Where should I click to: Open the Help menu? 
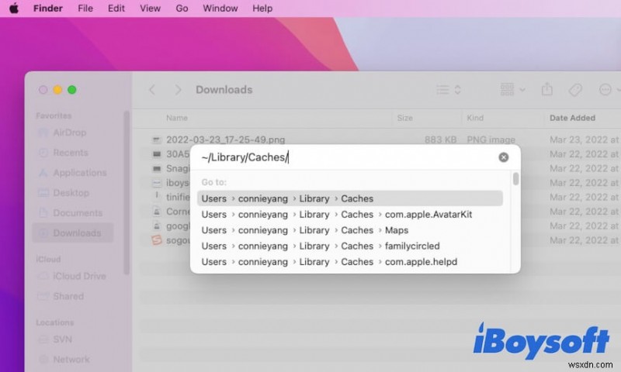(262, 9)
